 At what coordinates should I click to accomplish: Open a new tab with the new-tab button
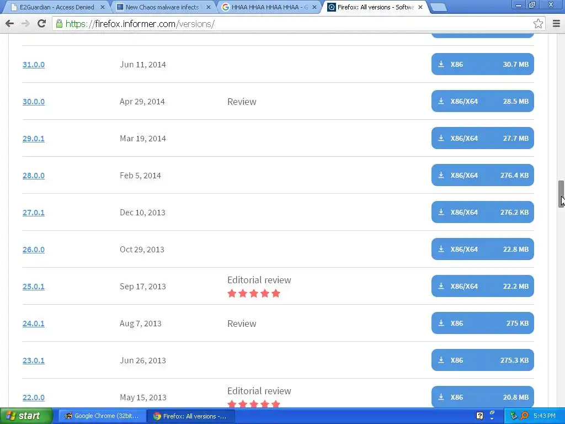438,8
